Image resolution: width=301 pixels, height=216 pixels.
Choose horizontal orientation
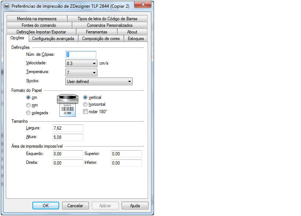click(x=85, y=104)
